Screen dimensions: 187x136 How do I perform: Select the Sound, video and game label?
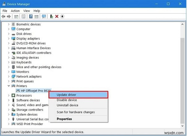[x=33, y=105]
